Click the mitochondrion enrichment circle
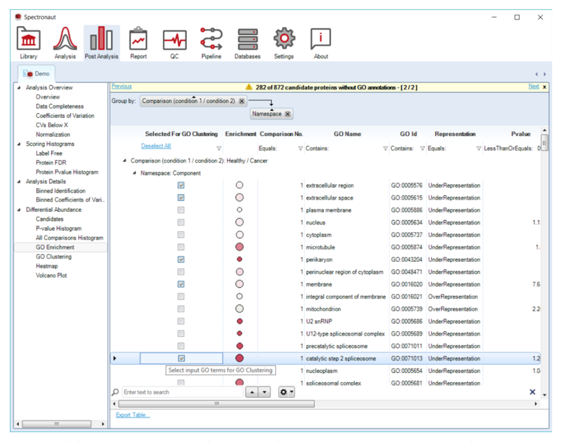This screenshot has height=442, width=562. (x=240, y=309)
